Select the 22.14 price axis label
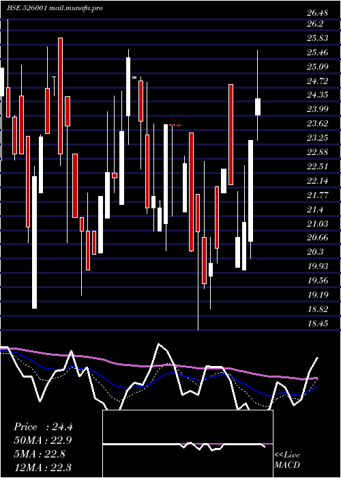The height and width of the screenshot is (478, 341). click(318, 181)
